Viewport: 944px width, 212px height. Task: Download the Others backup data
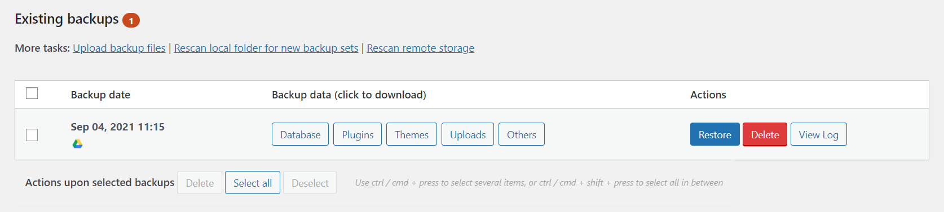[x=522, y=134]
